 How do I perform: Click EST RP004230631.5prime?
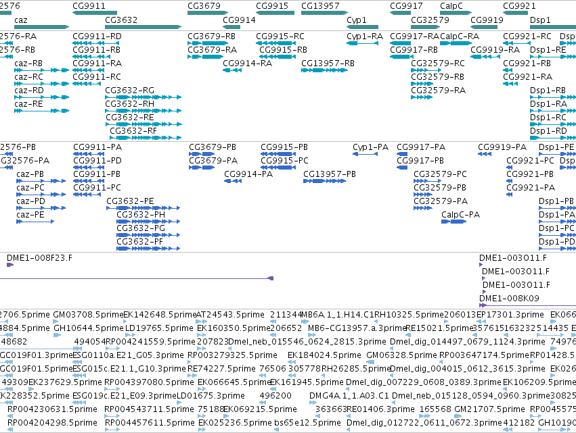click(x=53, y=409)
